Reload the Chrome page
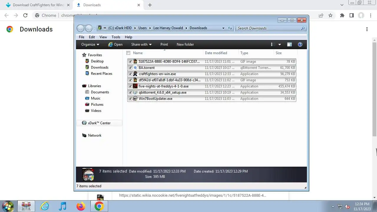 point(25,15)
